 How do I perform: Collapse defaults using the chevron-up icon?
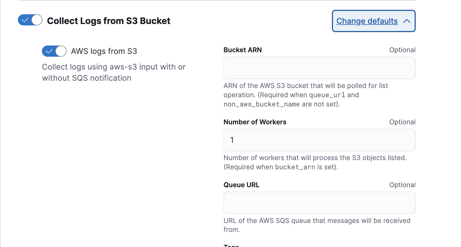click(x=407, y=21)
